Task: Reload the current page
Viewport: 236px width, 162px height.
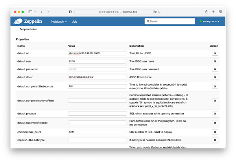Action: pyautogui.click(x=159, y=12)
